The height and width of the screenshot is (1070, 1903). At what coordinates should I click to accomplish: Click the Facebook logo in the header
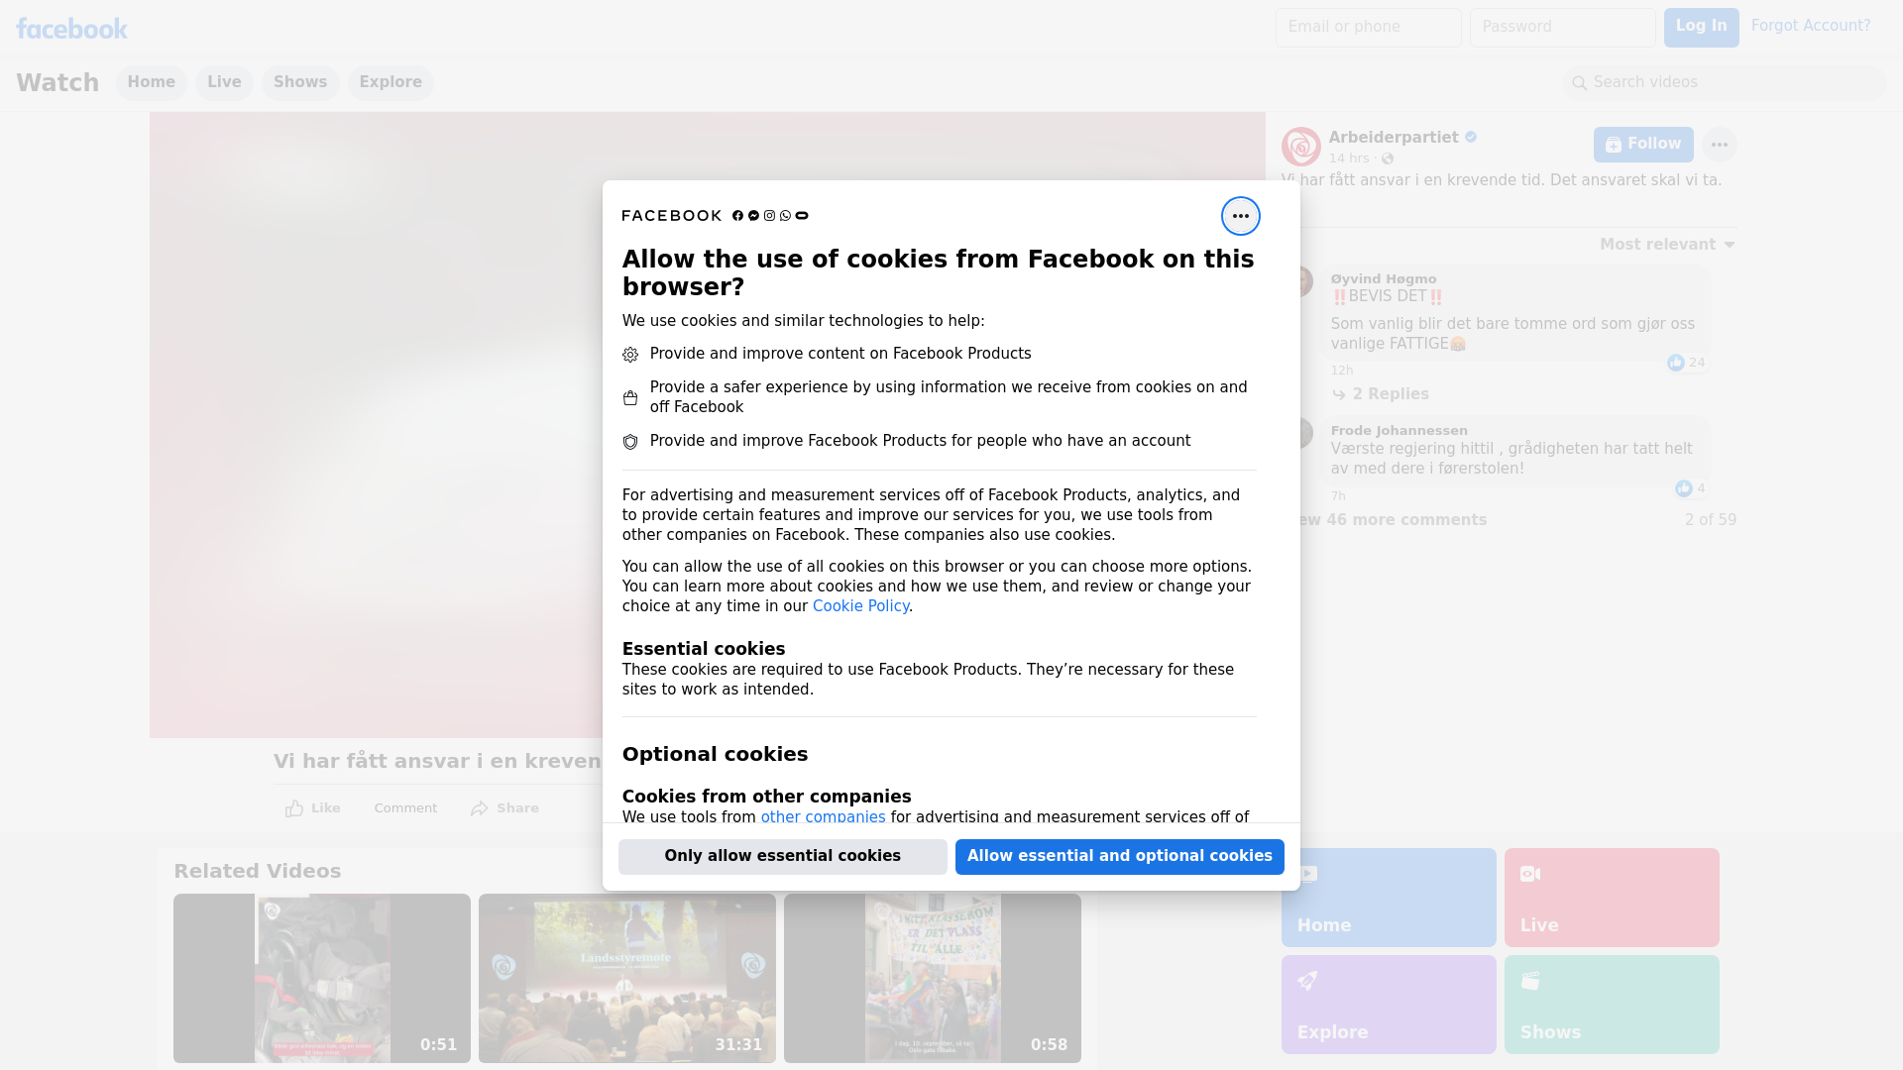tap(71, 29)
